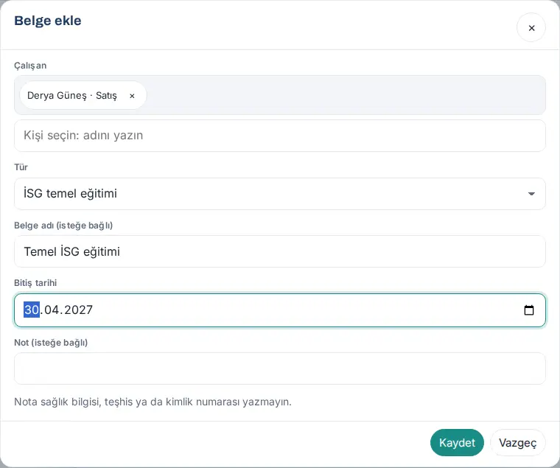Click the Belge adı (isteğe bağlı) label
560x468 pixels.
[x=63, y=226]
